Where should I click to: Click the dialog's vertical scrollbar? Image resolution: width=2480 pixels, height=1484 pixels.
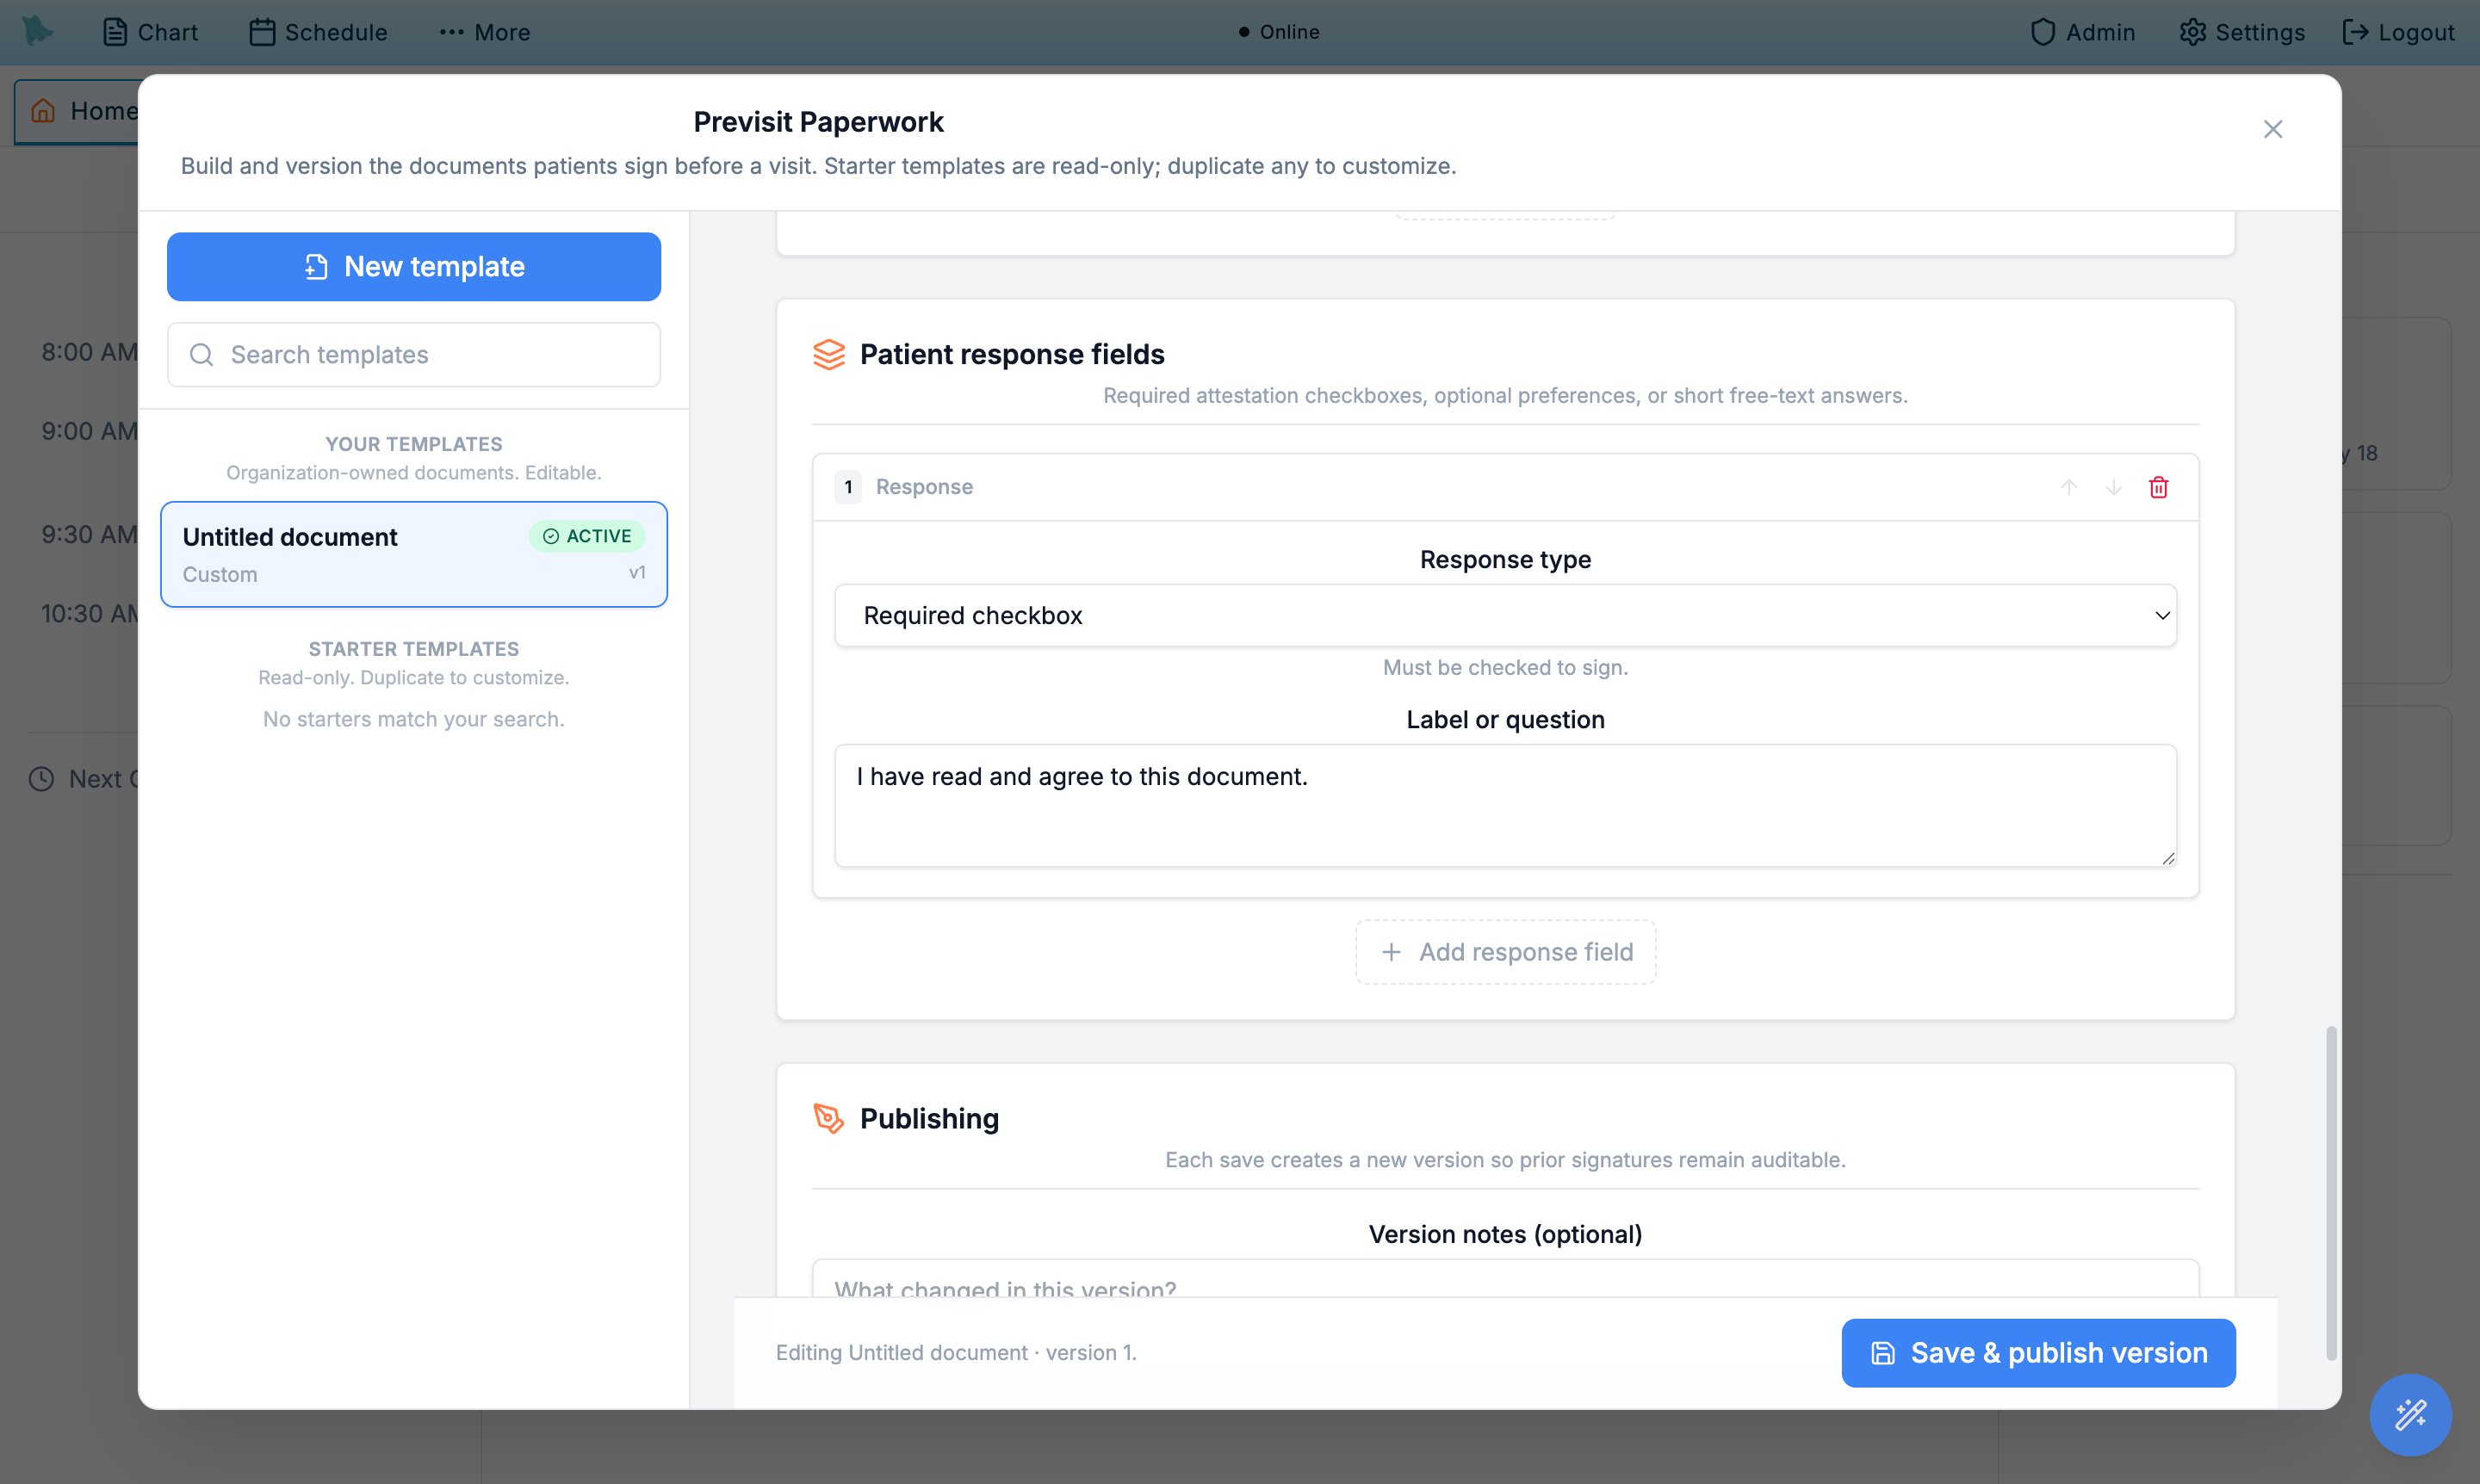coord(2331,1193)
